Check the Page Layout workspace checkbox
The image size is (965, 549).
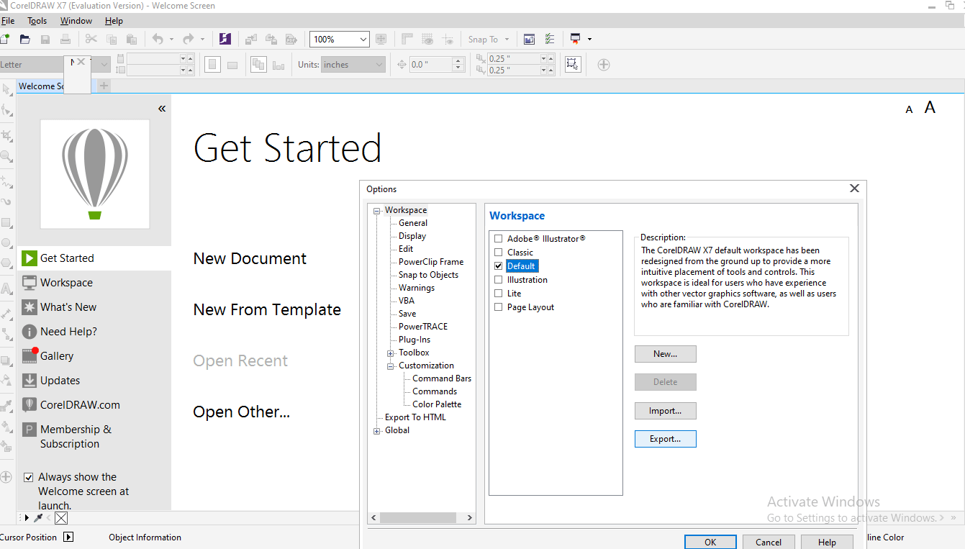498,307
